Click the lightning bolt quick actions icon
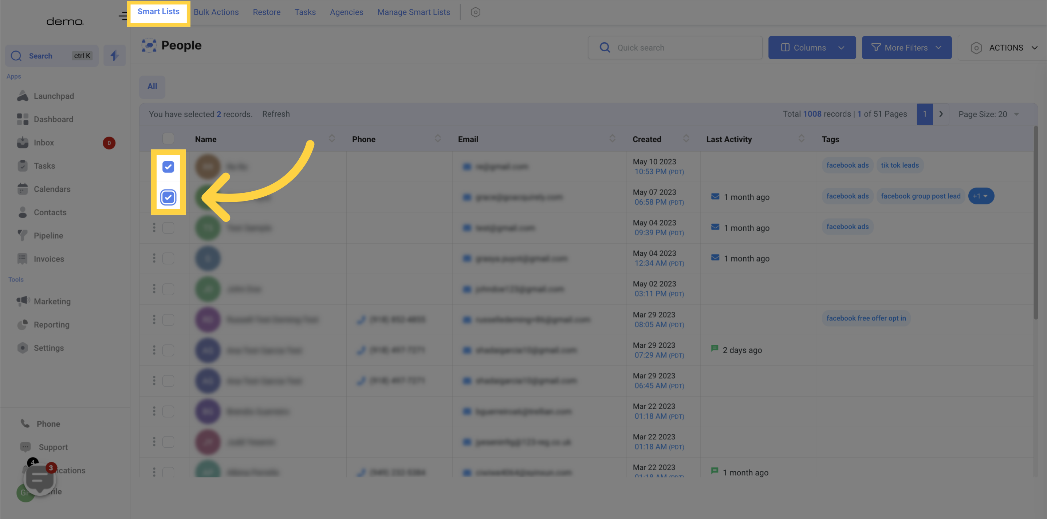This screenshot has width=1047, height=519. coord(114,56)
